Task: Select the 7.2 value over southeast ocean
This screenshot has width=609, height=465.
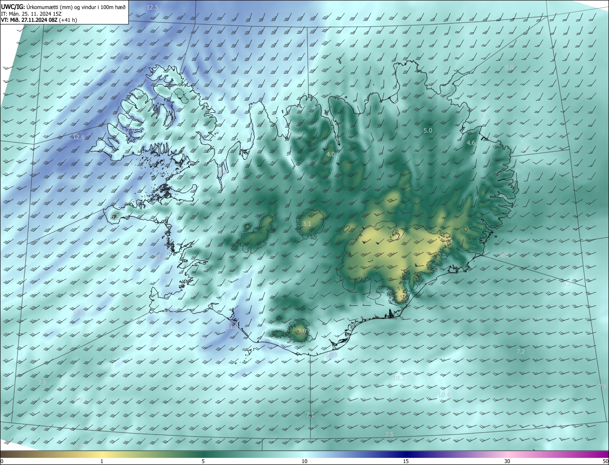Action: tap(521, 351)
